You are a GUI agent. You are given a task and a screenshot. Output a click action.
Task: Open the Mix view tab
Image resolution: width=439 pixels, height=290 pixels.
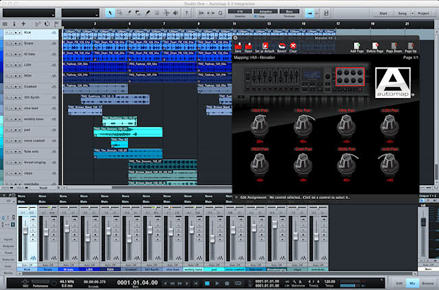click(412, 283)
